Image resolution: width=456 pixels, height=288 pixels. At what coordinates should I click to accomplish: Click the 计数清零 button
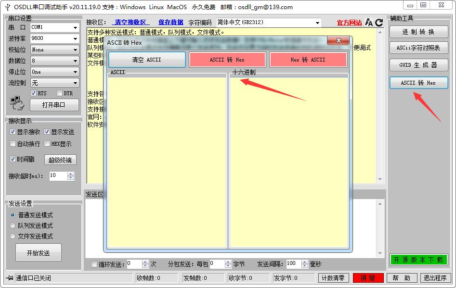pos(333,278)
